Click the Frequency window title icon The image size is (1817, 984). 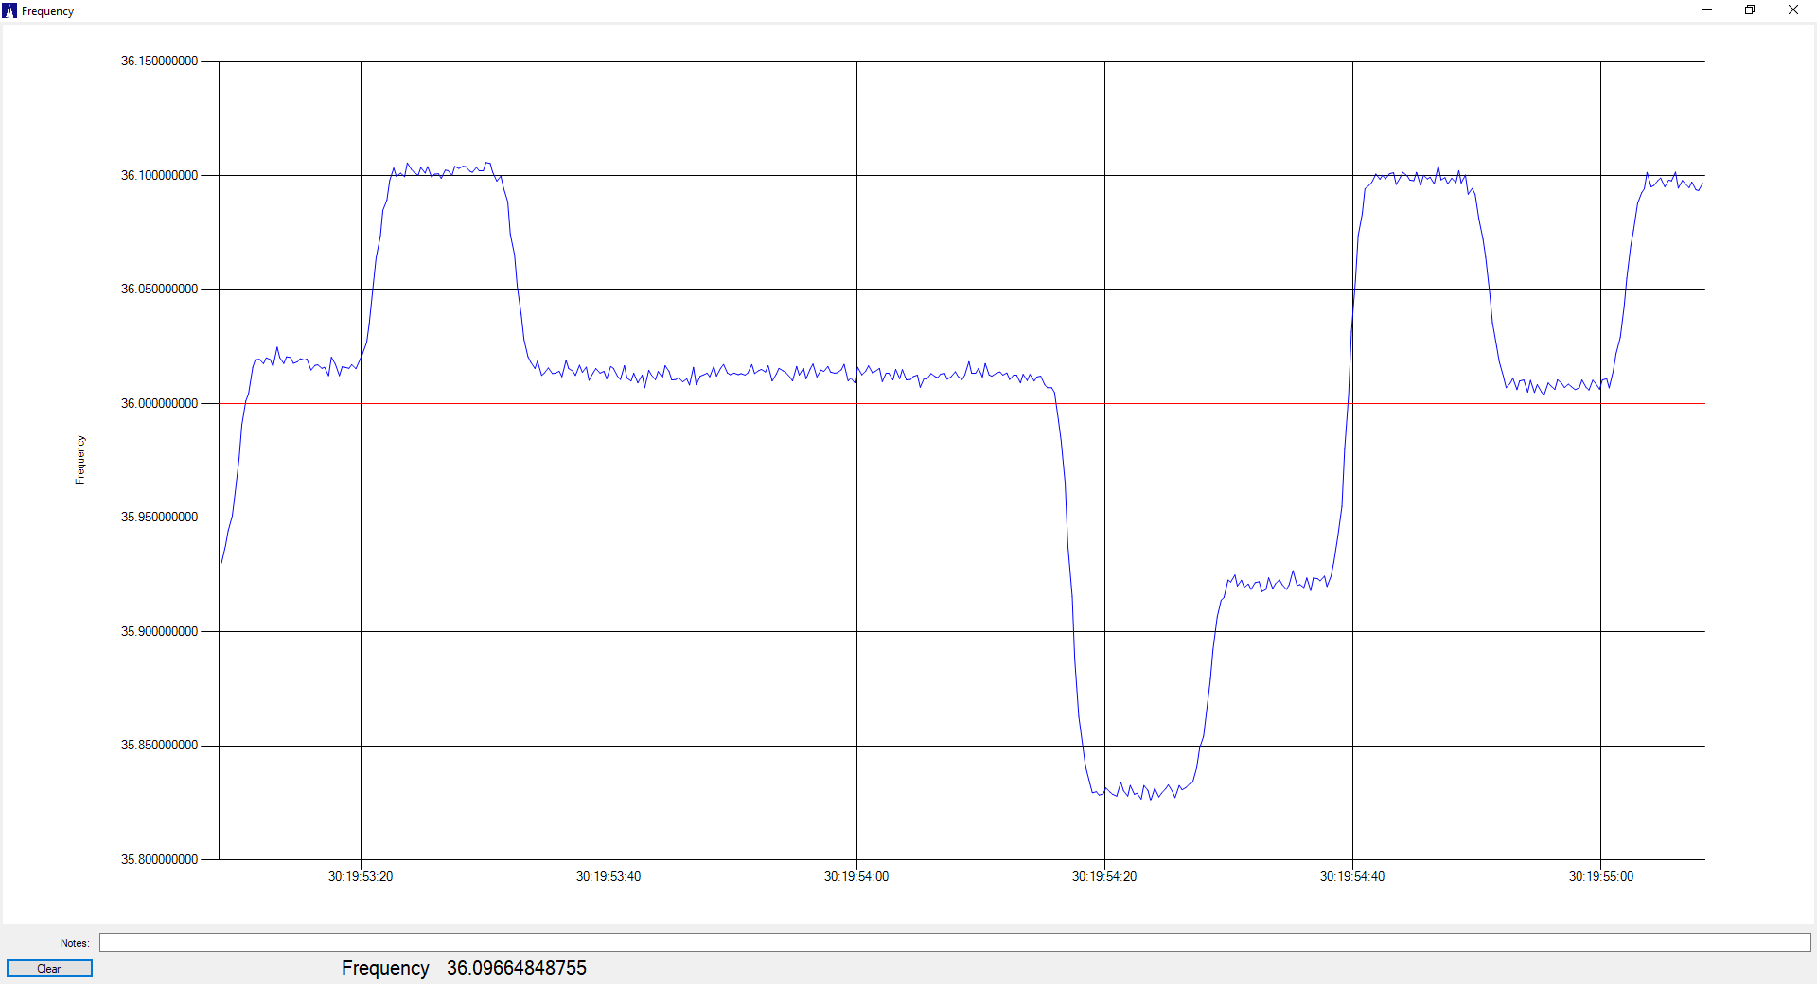9,10
